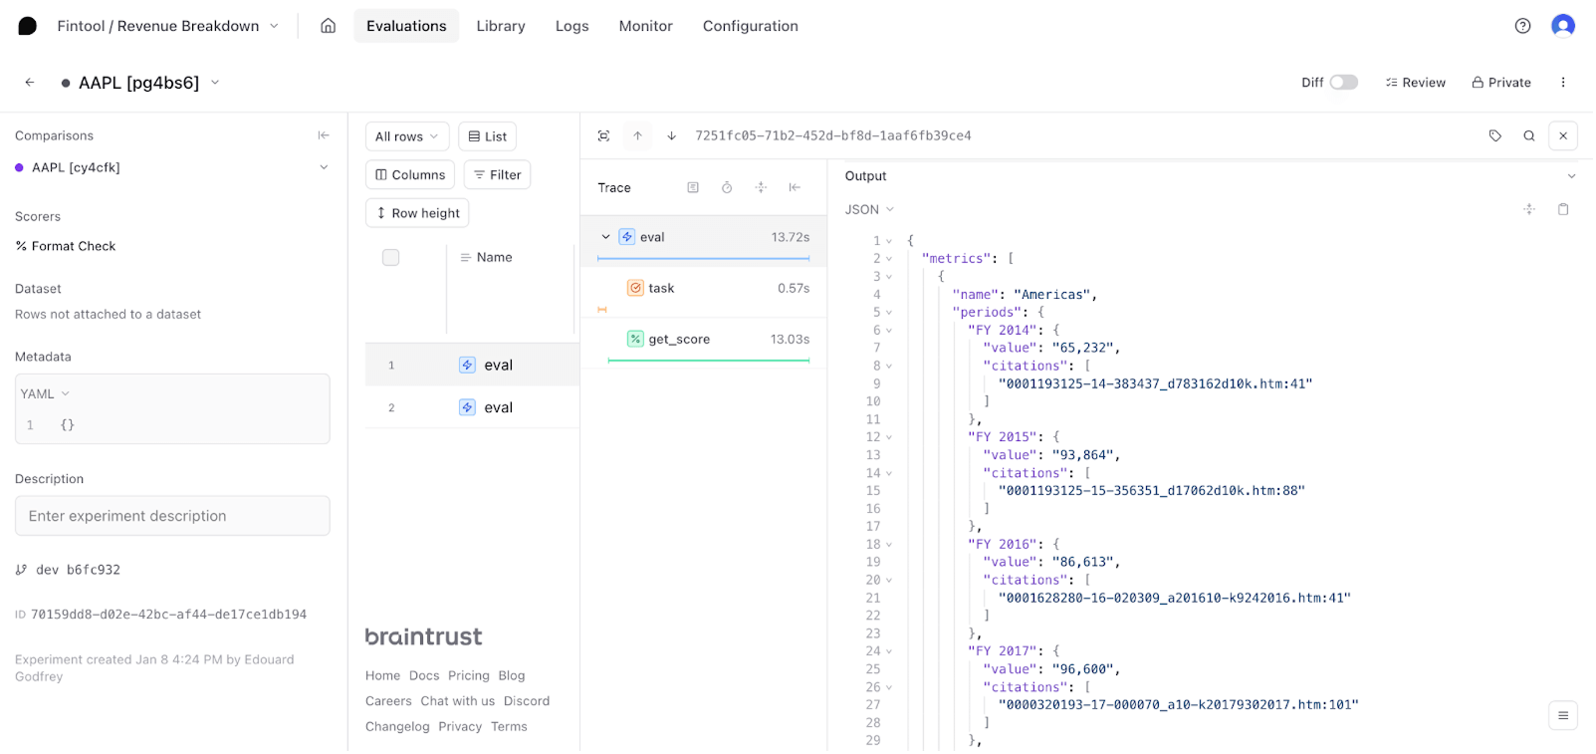
Task: Click the back arrow beside AAPL title
Action: [x=30, y=83]
